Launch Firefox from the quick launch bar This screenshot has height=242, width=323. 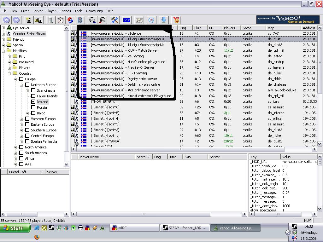tap(37, 237)
